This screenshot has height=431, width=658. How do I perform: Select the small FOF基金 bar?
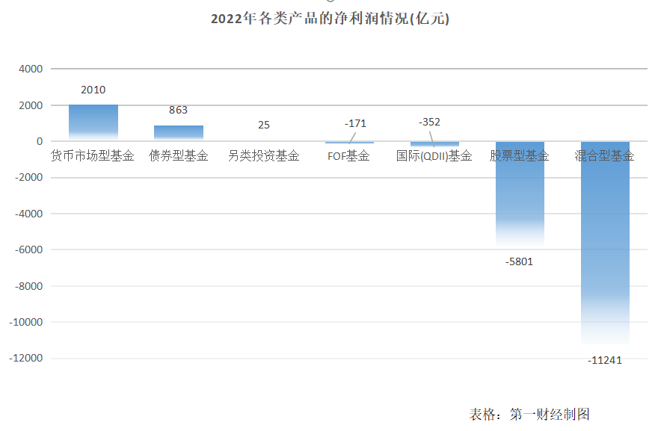click(x=349, y=142)
